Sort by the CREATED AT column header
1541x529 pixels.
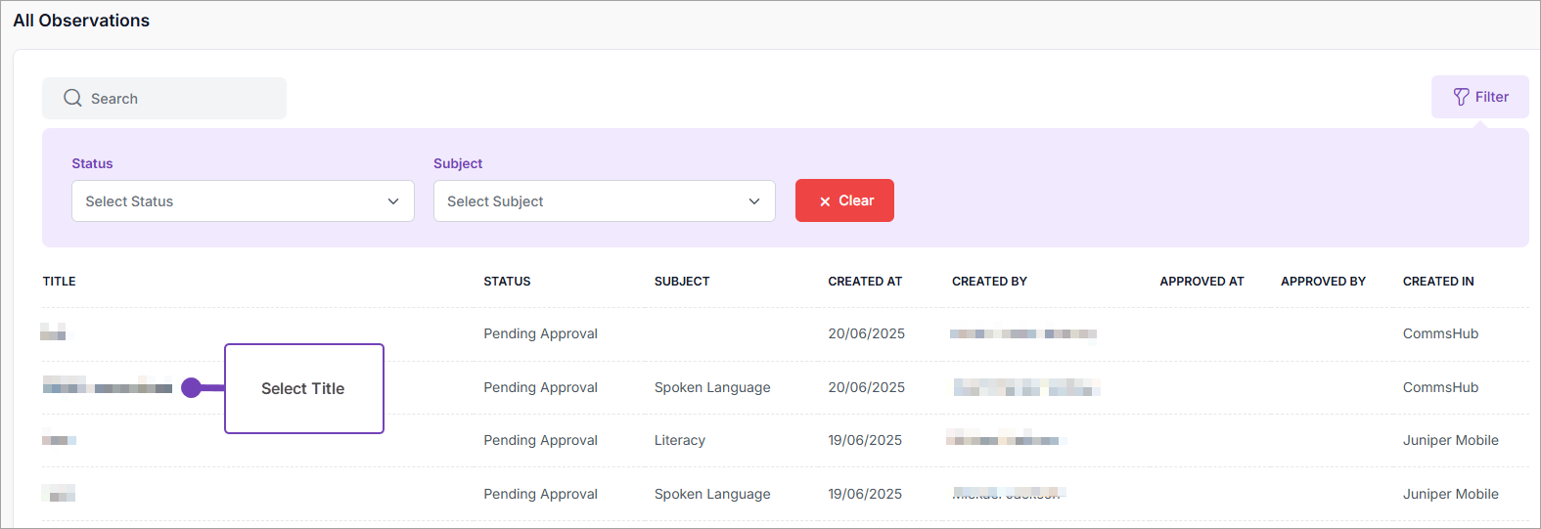pos(865,282)
